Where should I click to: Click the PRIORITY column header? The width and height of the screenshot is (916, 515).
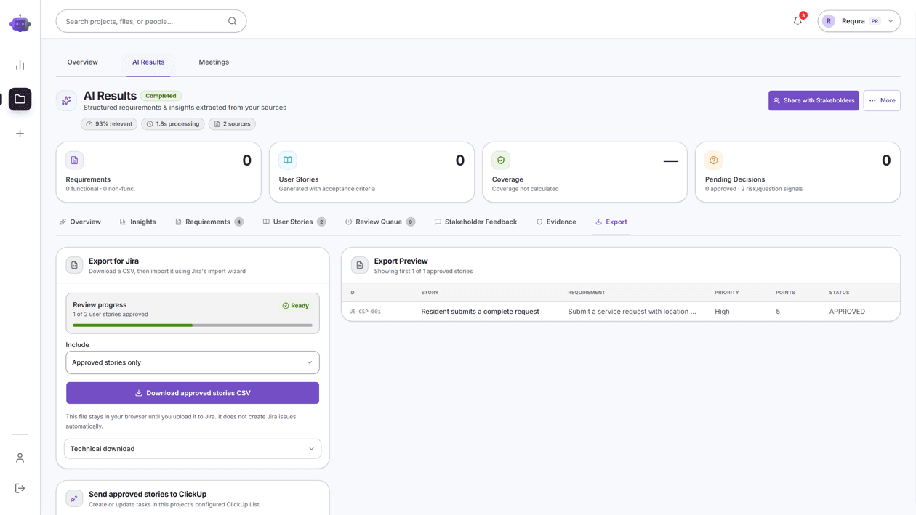coord(727,293)
